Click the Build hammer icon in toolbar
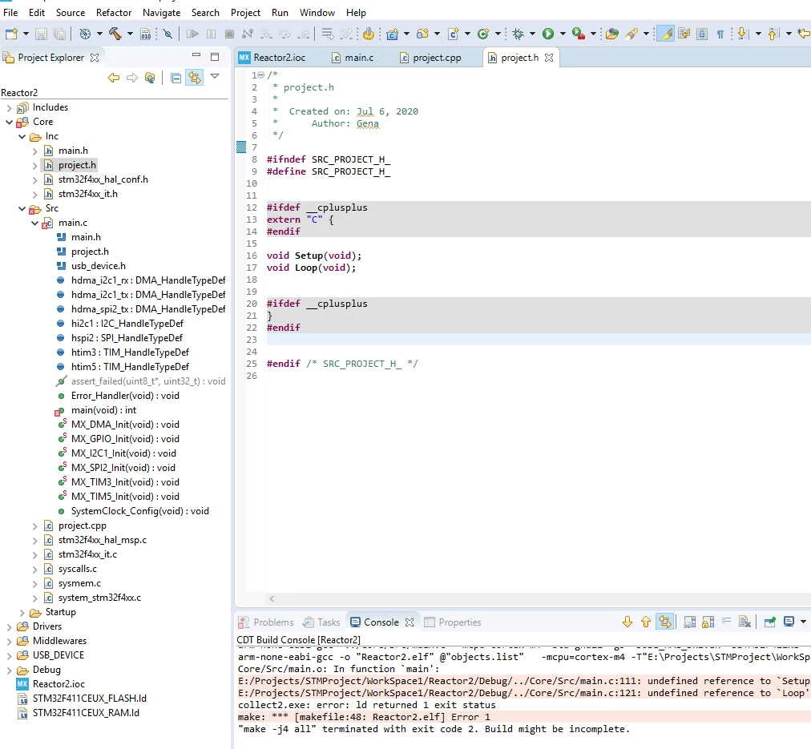Viewport: 811px width, 749px height. pyautogui.click(x=115, y=34)
